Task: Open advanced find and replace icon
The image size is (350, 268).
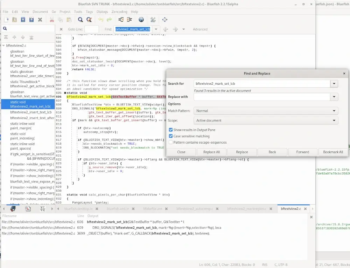Action: (x=89, y=20)
